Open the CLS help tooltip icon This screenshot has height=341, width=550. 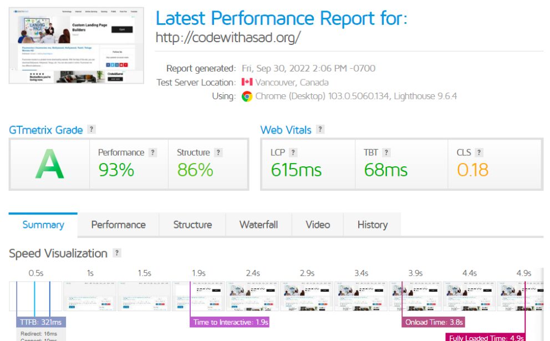479,152
